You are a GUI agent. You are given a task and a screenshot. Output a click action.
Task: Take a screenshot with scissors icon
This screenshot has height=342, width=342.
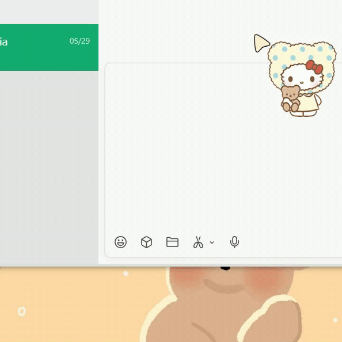point(198,242)
